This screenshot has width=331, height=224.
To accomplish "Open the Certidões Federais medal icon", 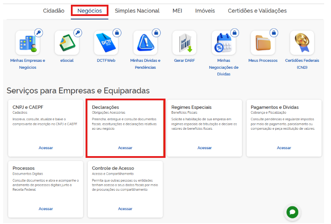I will (302, 43).
